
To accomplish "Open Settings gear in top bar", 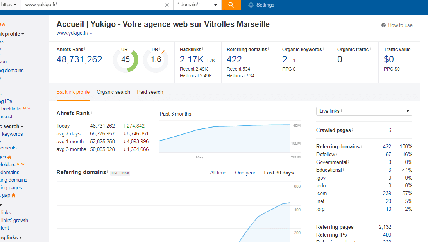I will [261, 5].
